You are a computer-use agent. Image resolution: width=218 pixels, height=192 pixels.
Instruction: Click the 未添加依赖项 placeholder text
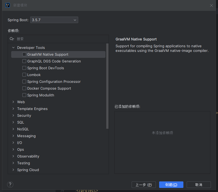162,133
